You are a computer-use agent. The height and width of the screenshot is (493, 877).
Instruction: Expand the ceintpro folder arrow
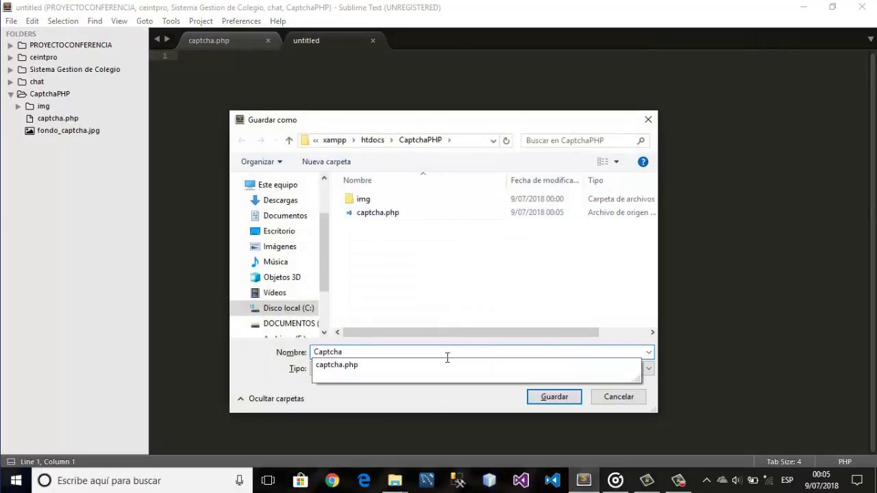point(10,58)
